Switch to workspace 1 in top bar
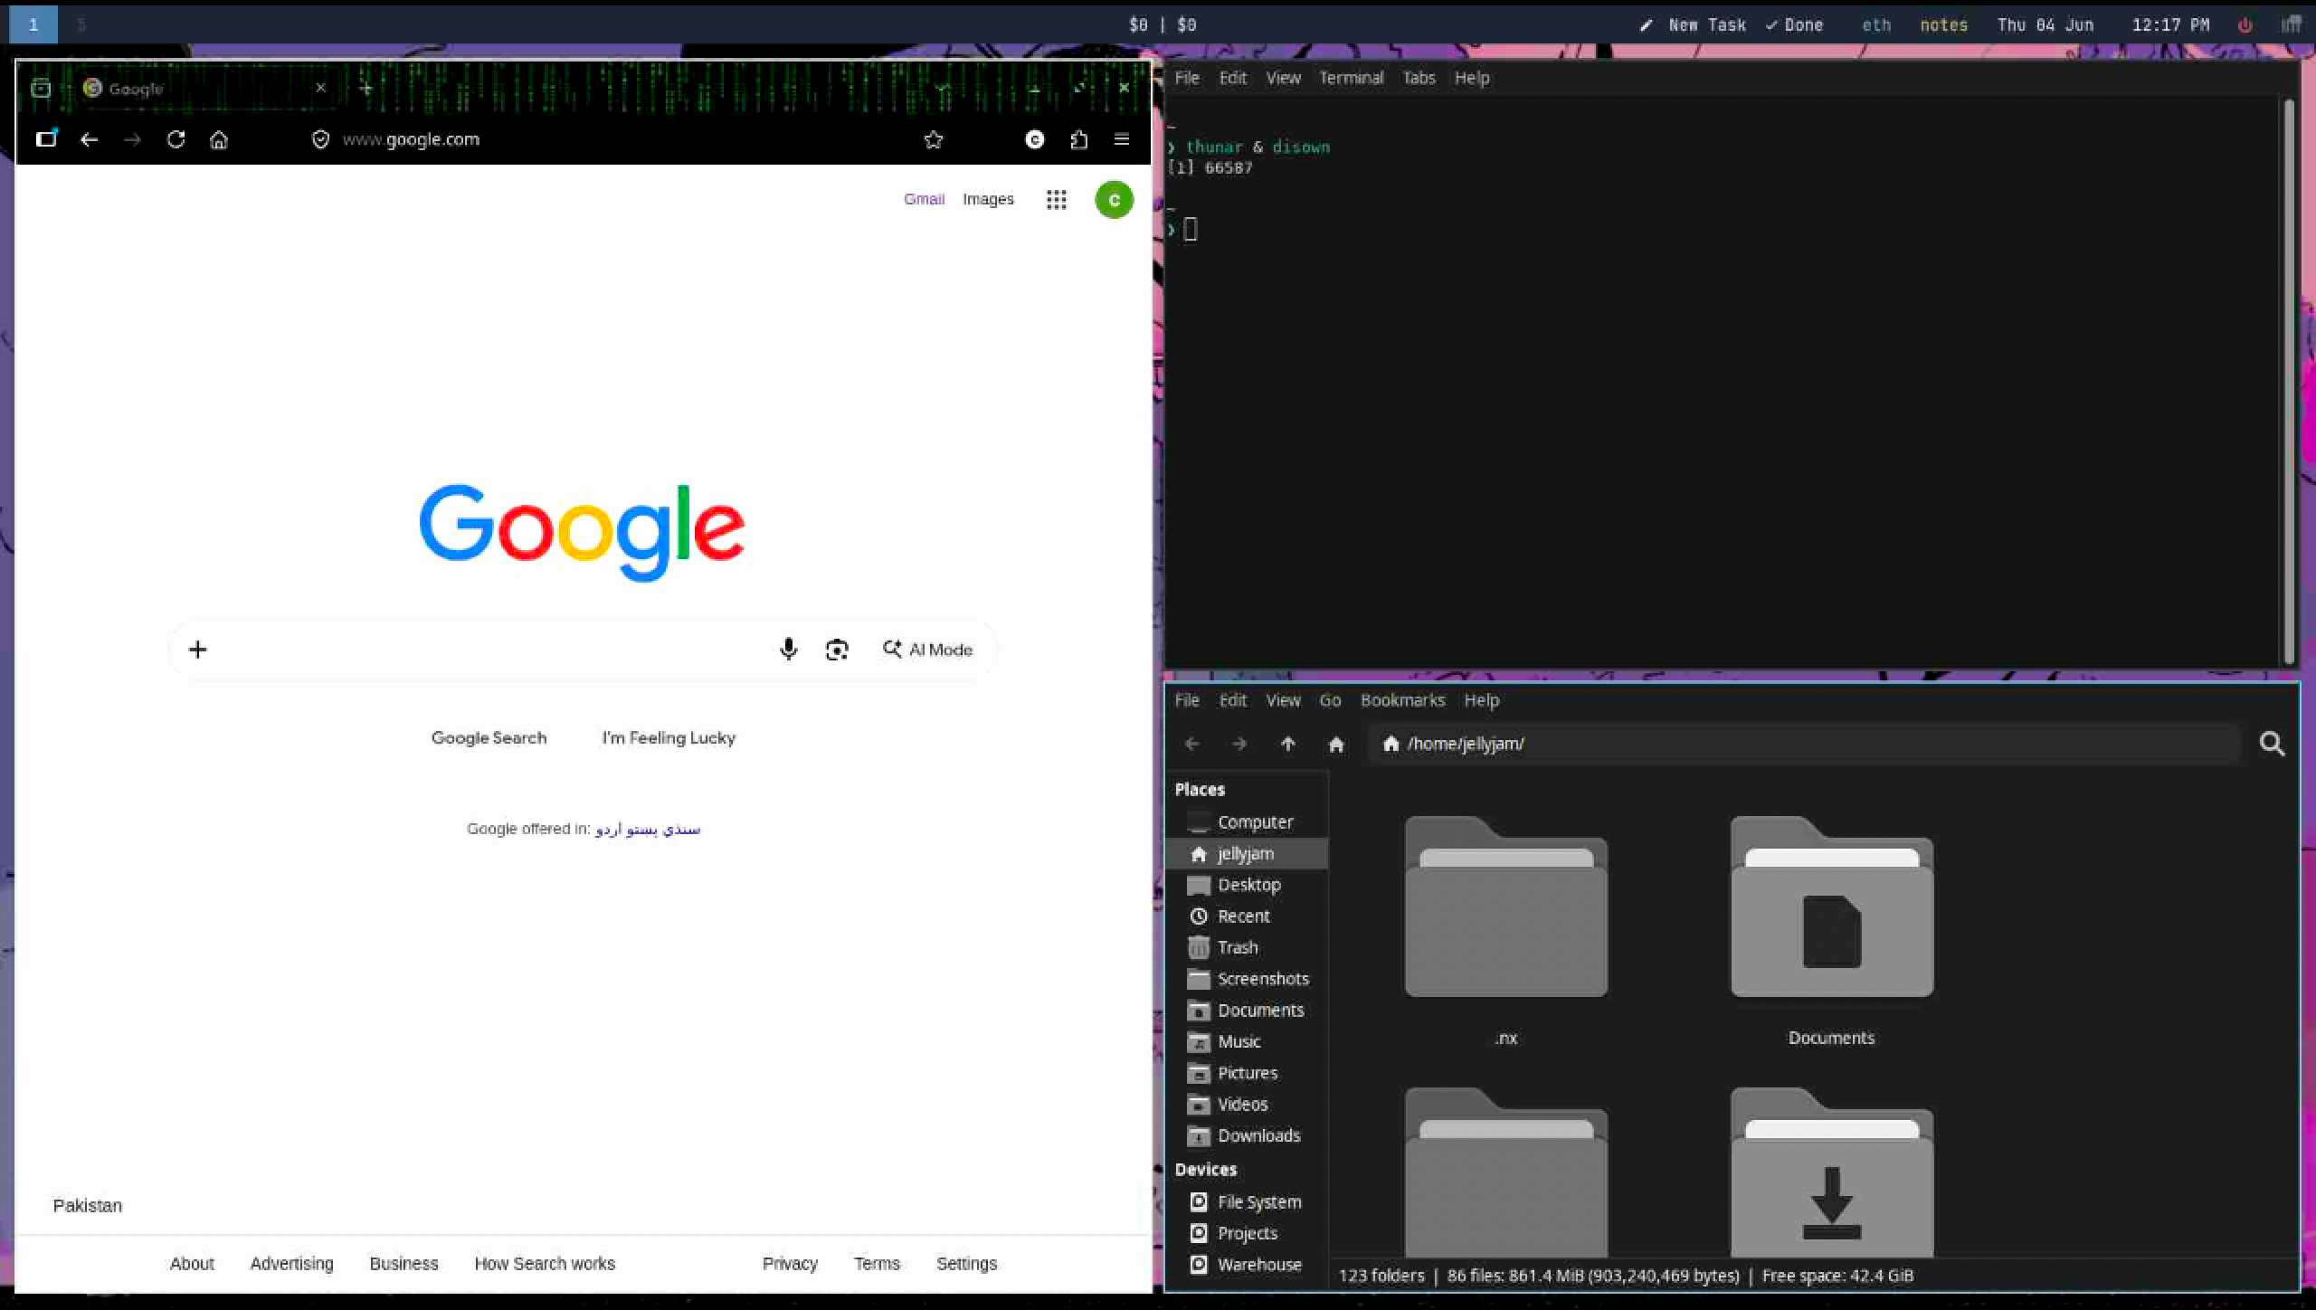The width and height of the screenshot is (2316, 1310). tap(33, 24)
